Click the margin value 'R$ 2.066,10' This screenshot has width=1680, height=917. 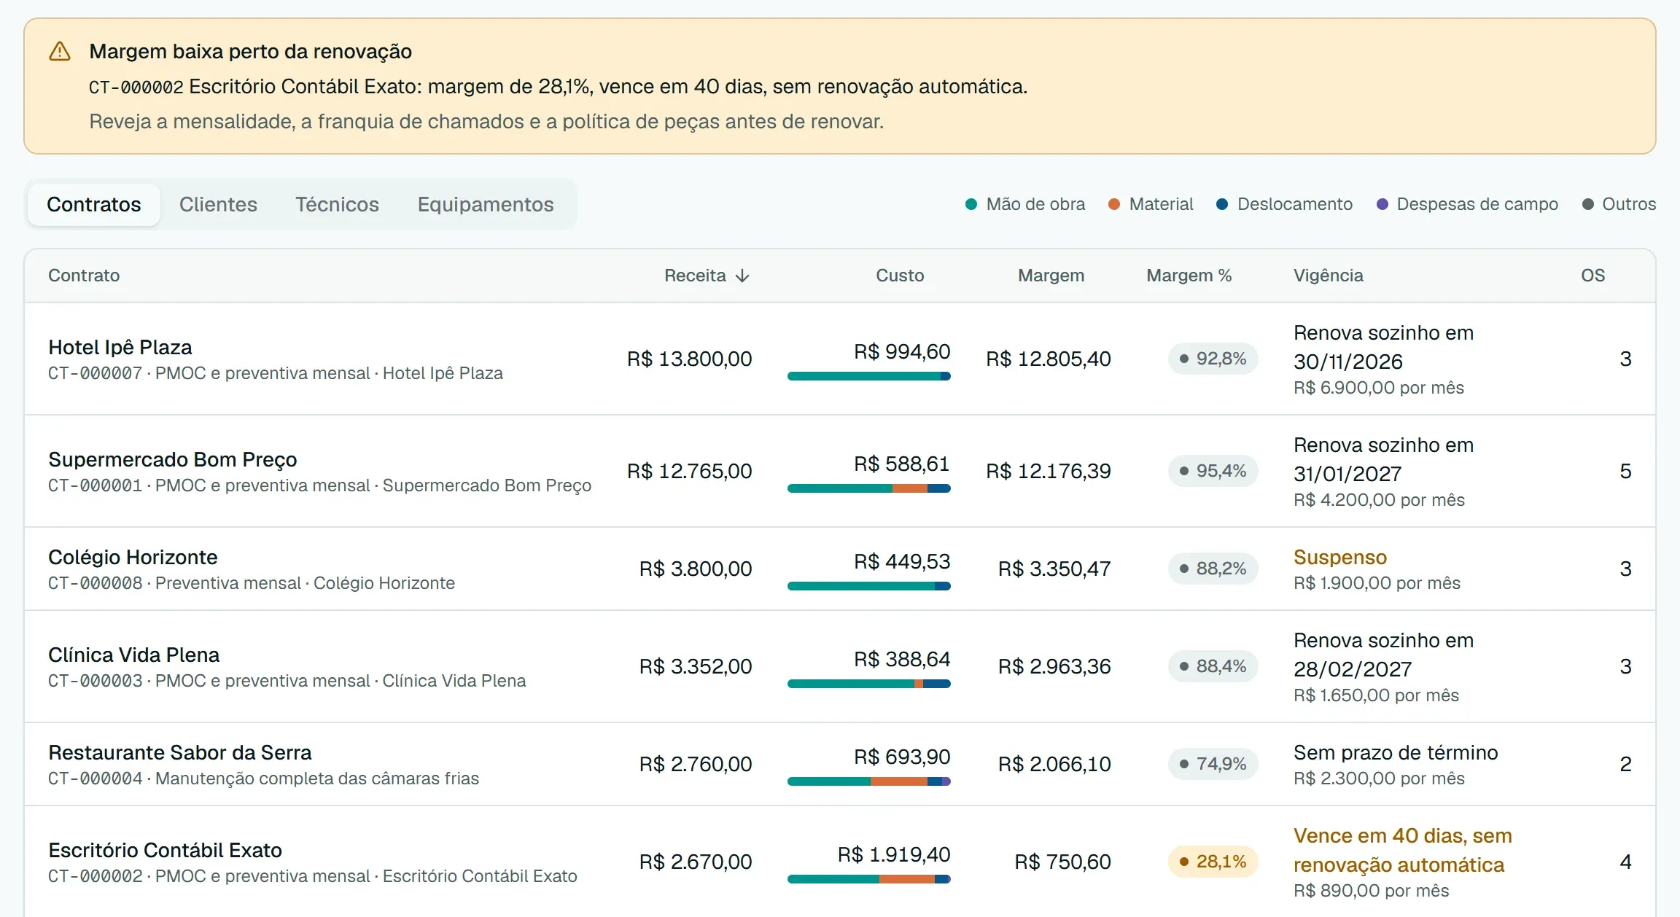click(1054, 764)
